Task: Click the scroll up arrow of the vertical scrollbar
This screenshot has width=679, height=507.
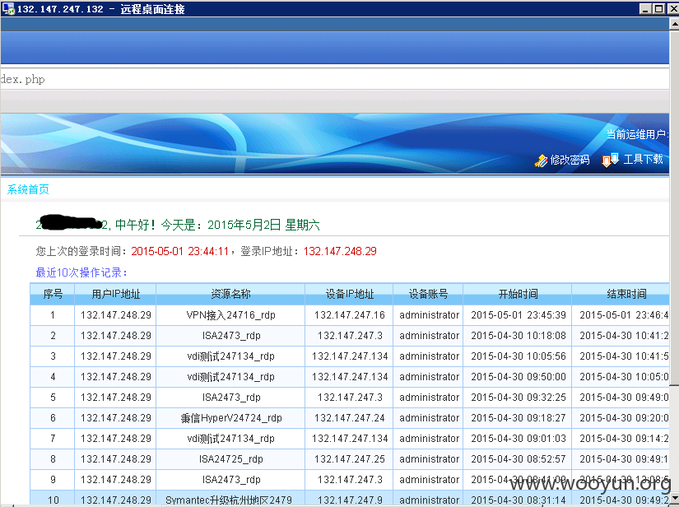Action: 674,24
